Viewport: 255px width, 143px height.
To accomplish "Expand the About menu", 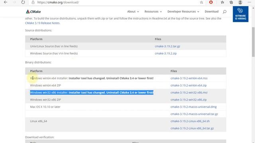I will [x=133, y=12].
